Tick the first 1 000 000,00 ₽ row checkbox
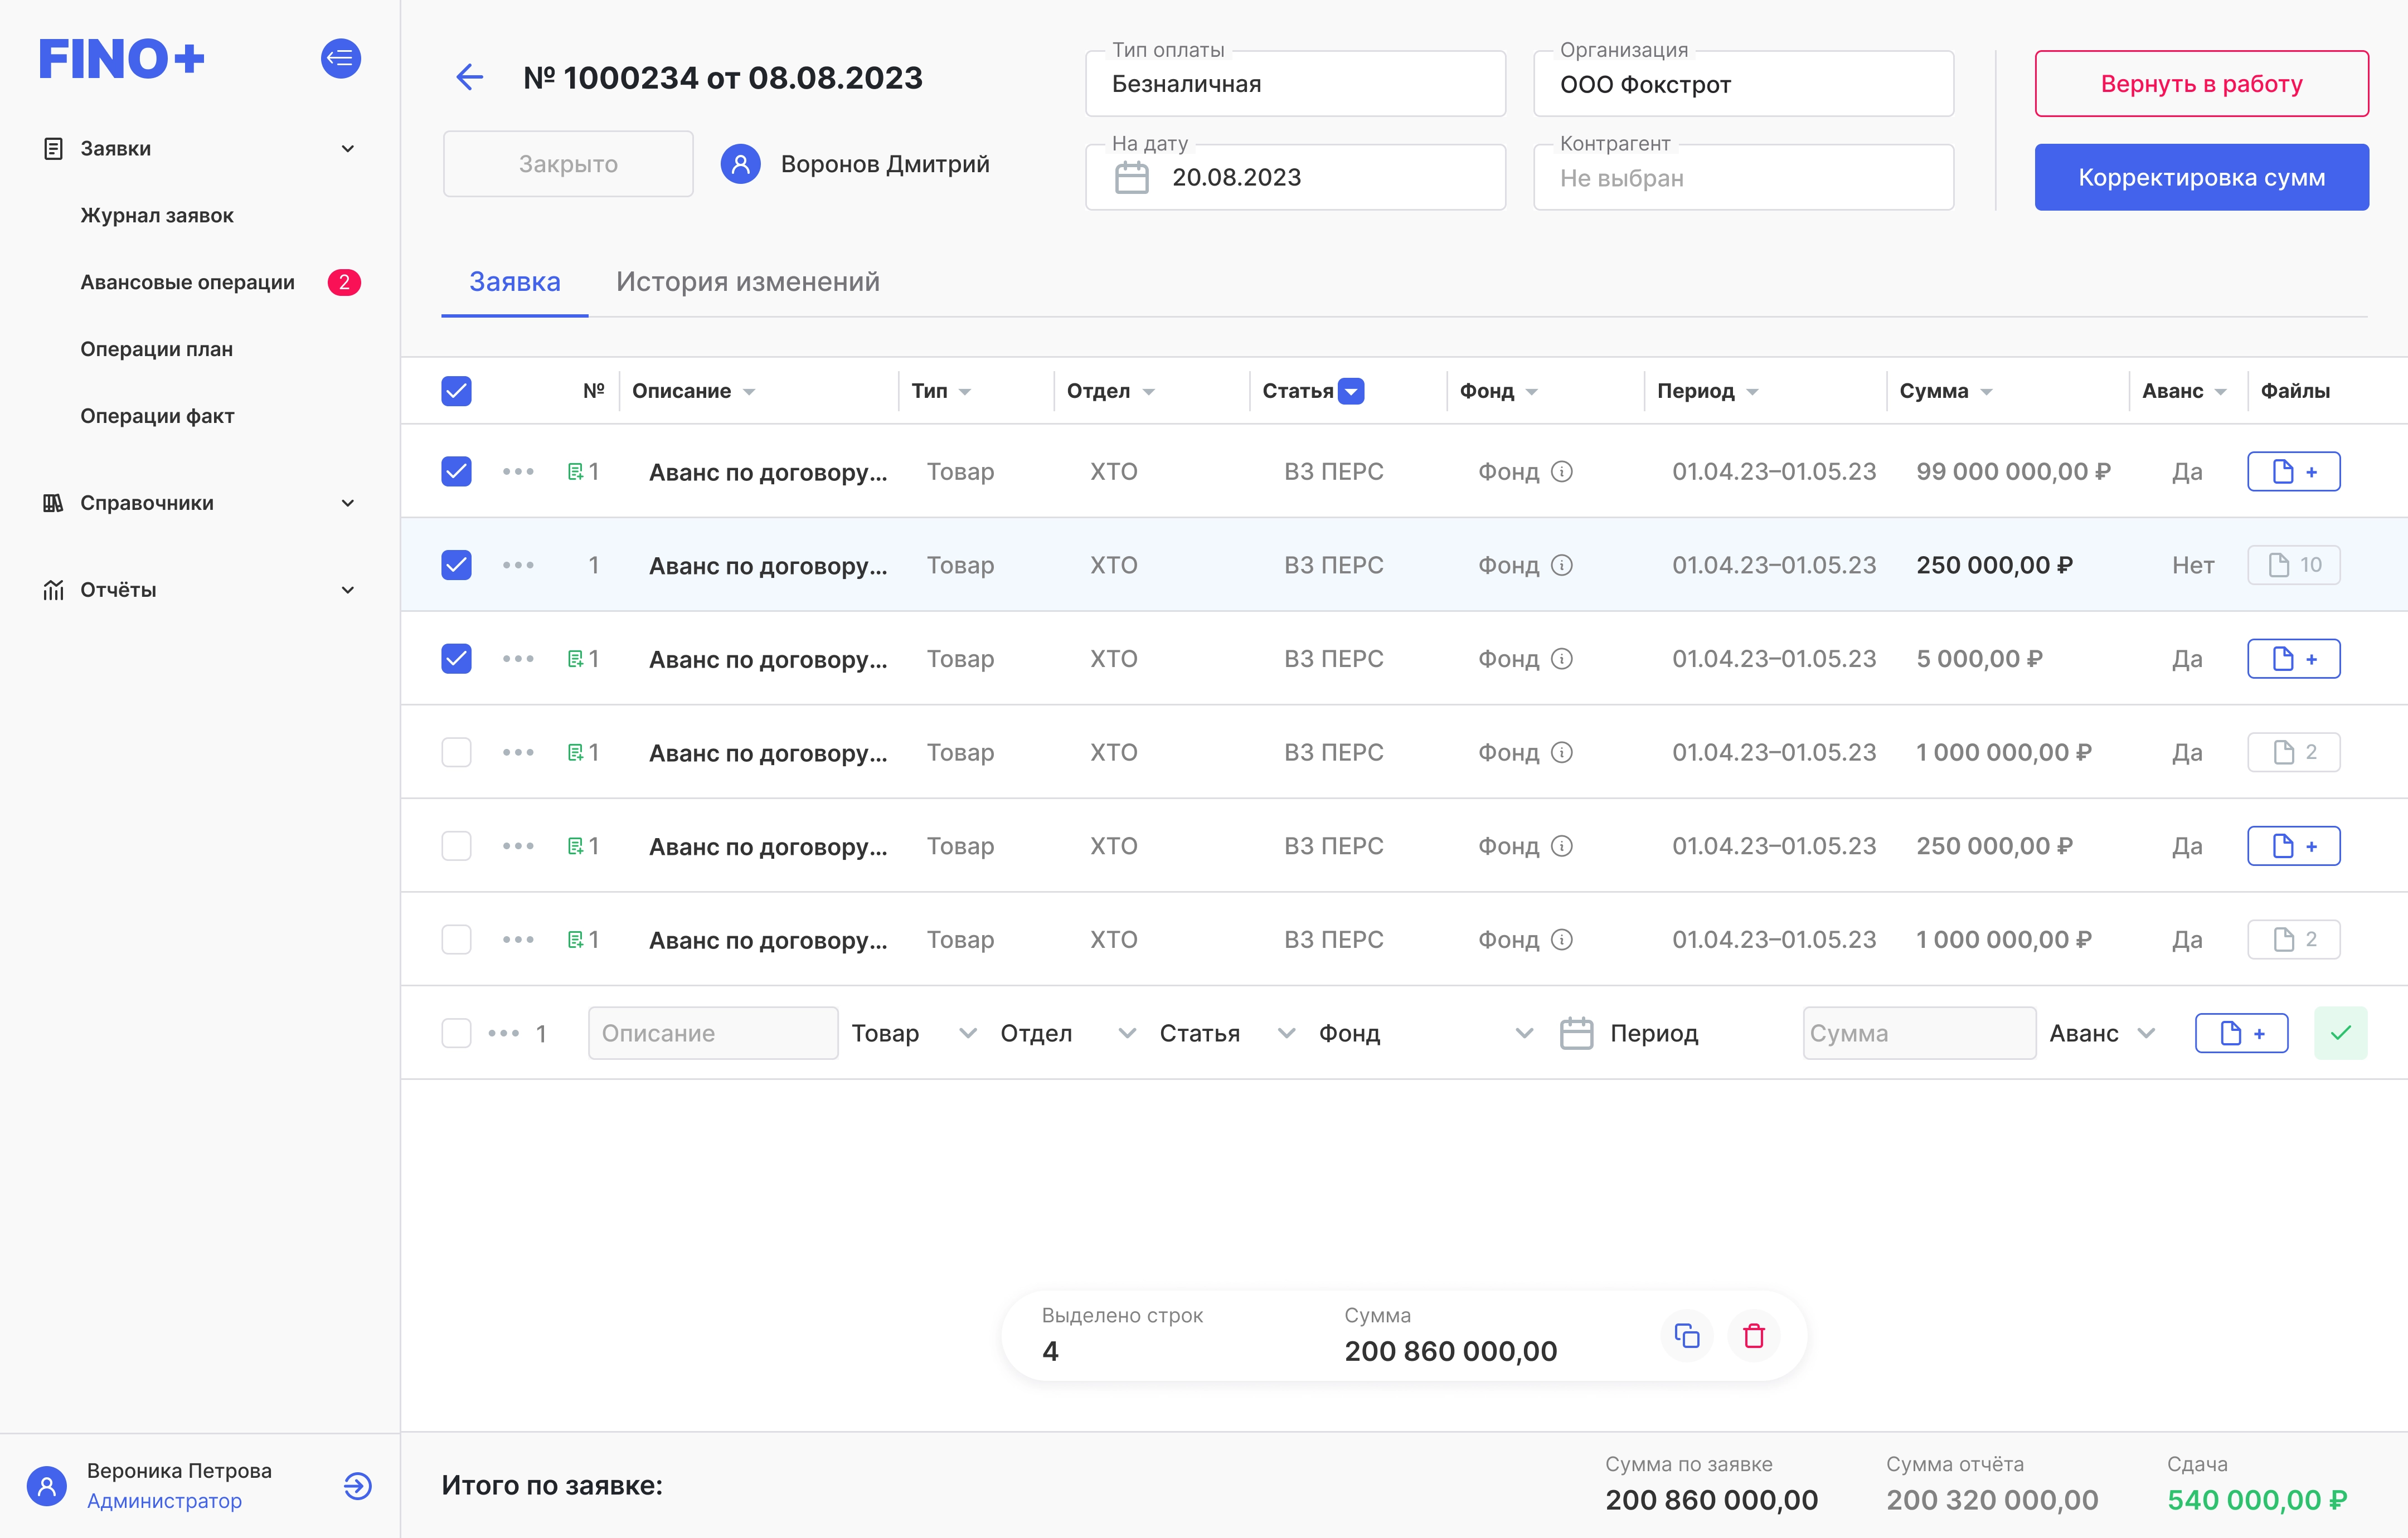The image size is (2408, 1538). click(456, 752)
